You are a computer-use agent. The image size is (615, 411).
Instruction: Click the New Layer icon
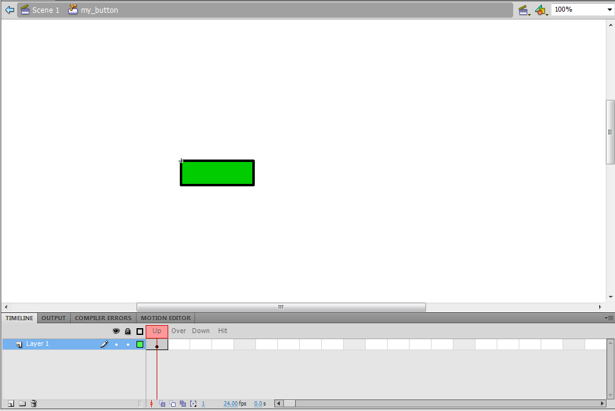pyautogui.click(x=11, y=404)
